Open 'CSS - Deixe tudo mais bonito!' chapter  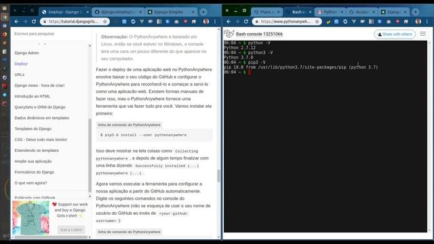coord(41,140)
